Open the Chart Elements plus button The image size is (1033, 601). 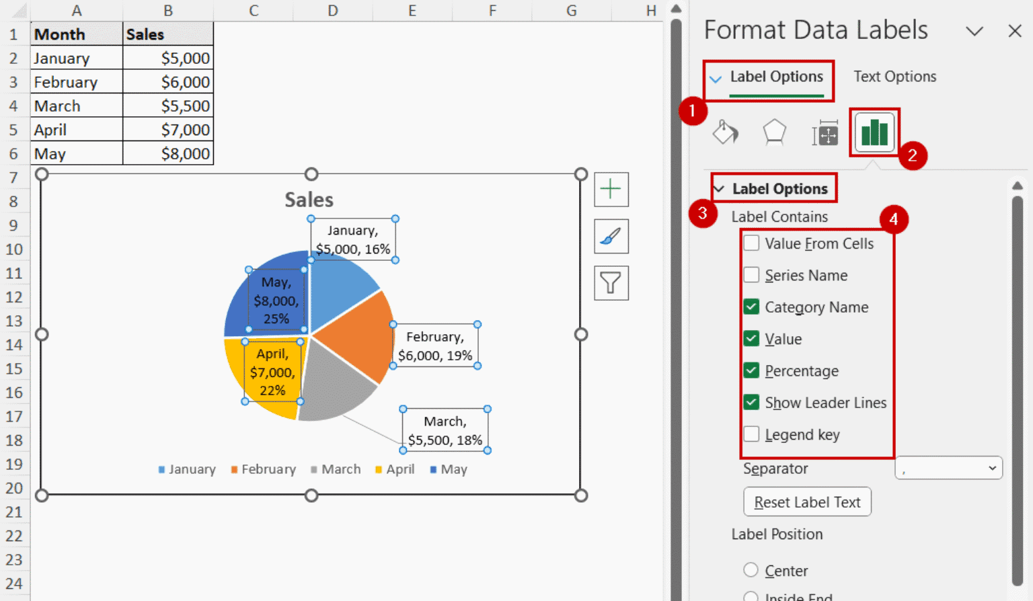click(611, 189)
